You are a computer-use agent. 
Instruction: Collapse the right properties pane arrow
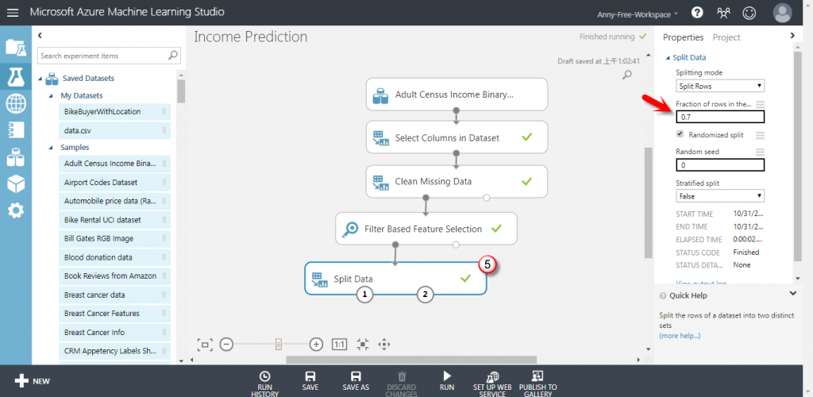click(x=792, y=35)
